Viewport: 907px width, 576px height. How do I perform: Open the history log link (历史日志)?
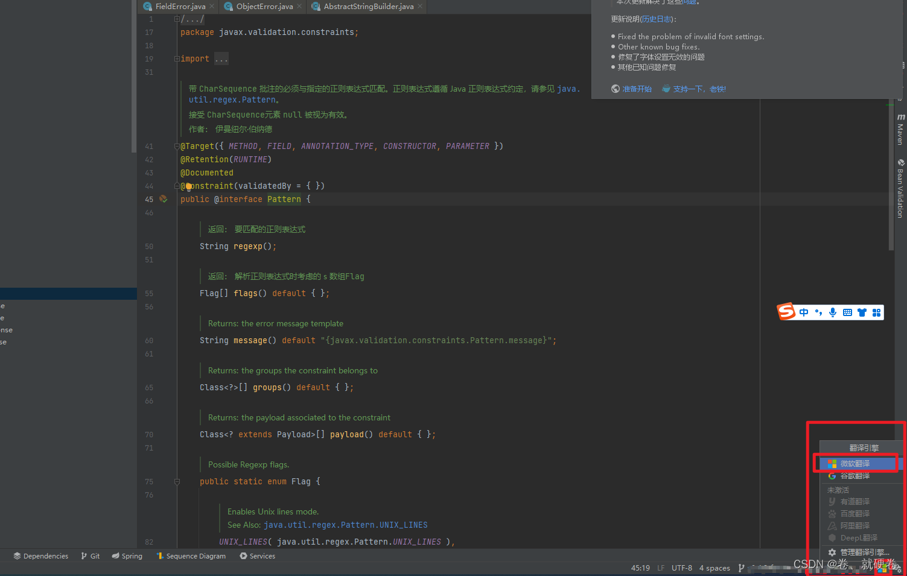[x=657, y=19]
